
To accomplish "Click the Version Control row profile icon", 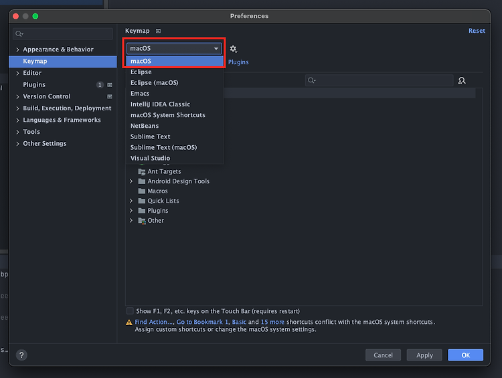I will click(110, 96).
